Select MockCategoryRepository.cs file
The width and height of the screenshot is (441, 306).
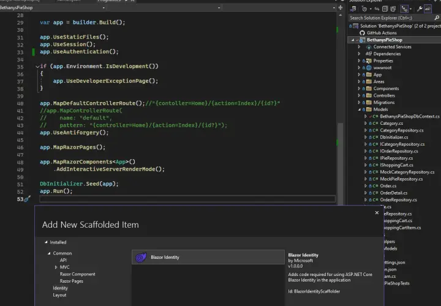pos(407,172)
